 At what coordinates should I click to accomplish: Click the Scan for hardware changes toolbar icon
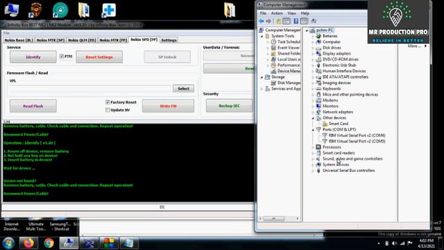click(314, 21)
